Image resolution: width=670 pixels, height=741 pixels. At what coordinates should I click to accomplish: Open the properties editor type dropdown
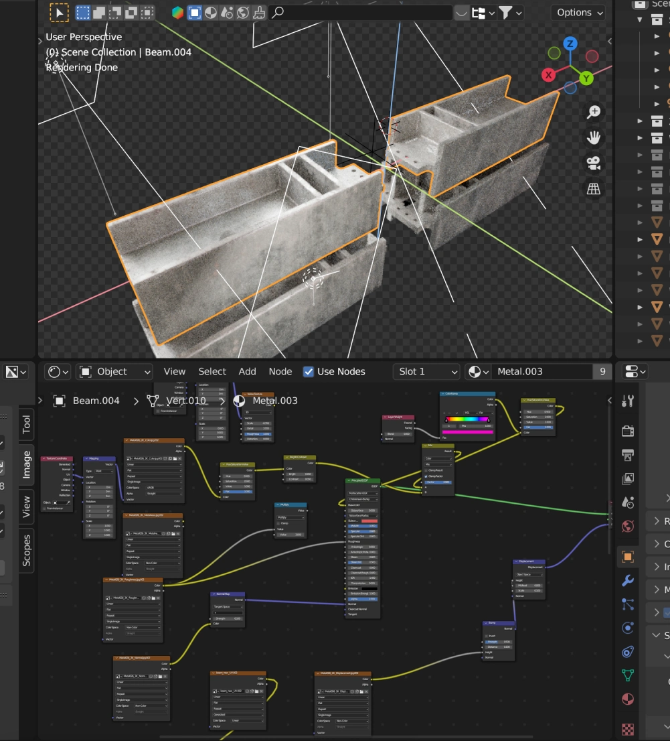pyautogui.click(x=635, y=372)
